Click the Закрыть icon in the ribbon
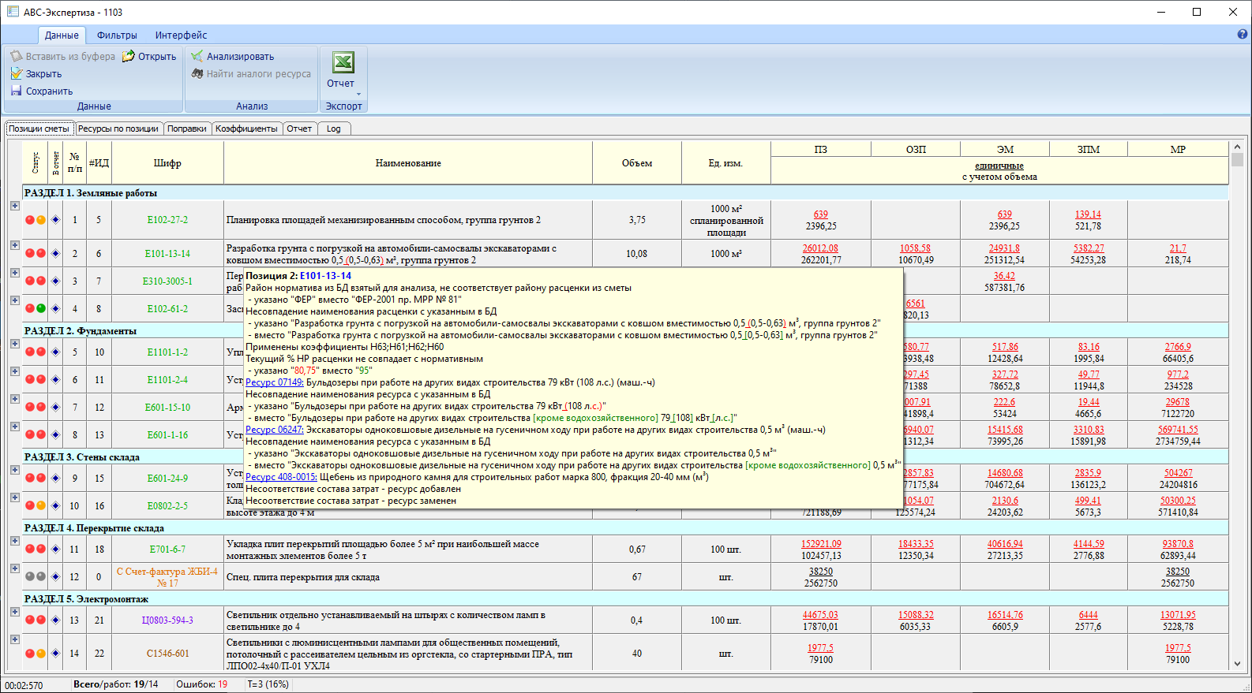Viewport: 1252px width, 693px height. [16, 73]
